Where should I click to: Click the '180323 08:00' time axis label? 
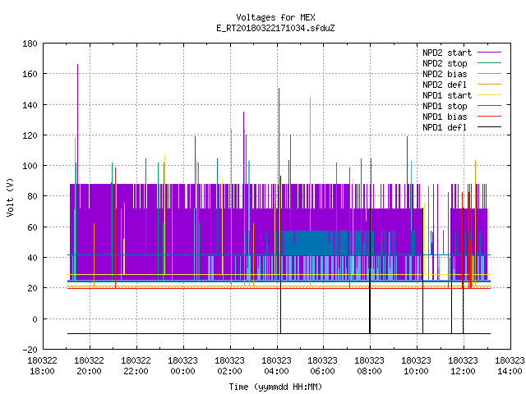369,366
